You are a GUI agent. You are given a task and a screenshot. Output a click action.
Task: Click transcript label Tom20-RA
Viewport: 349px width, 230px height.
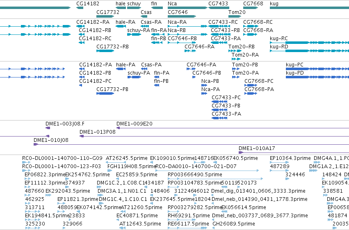coord(245,55)
